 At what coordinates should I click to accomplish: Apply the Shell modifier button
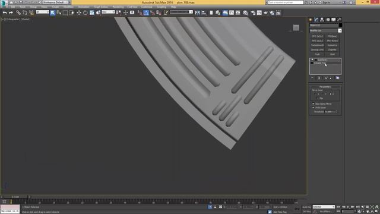click(332, 54)
